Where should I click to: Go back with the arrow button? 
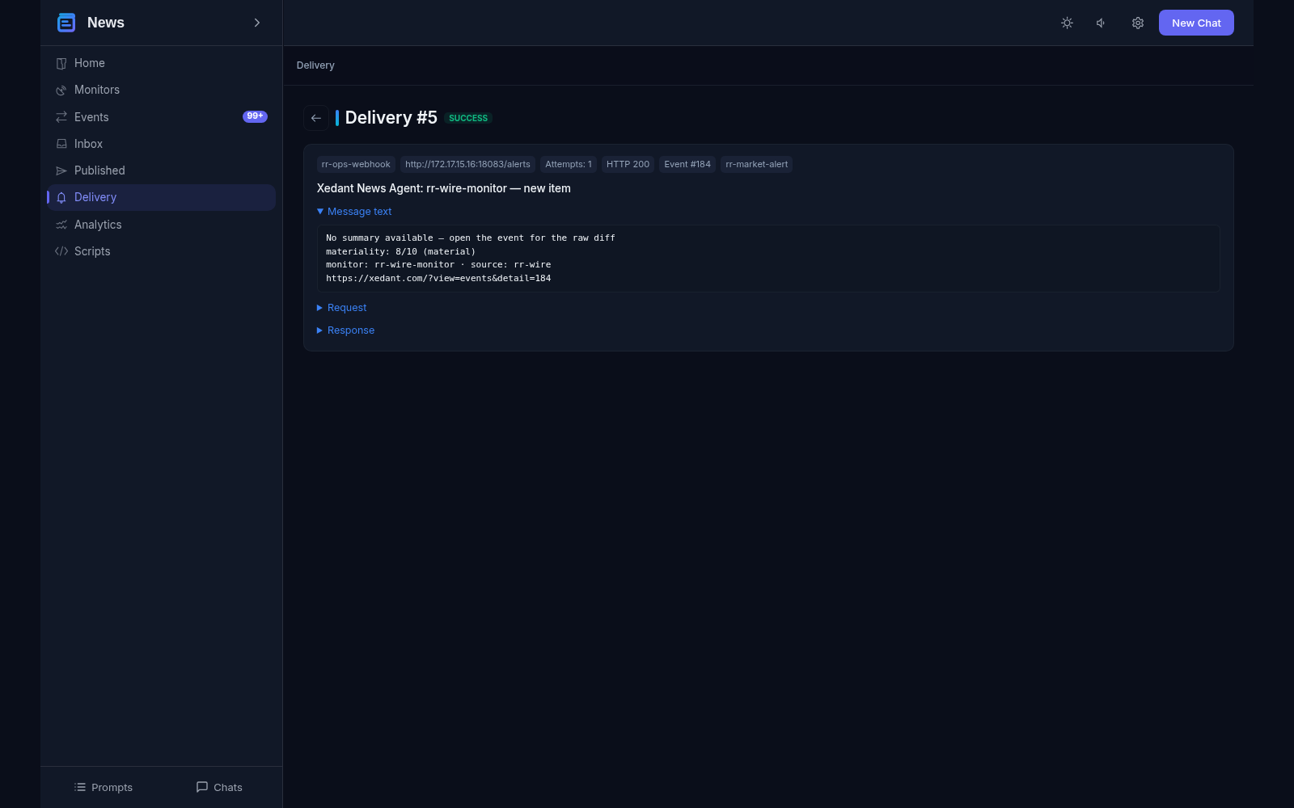(x=316, y=118)
